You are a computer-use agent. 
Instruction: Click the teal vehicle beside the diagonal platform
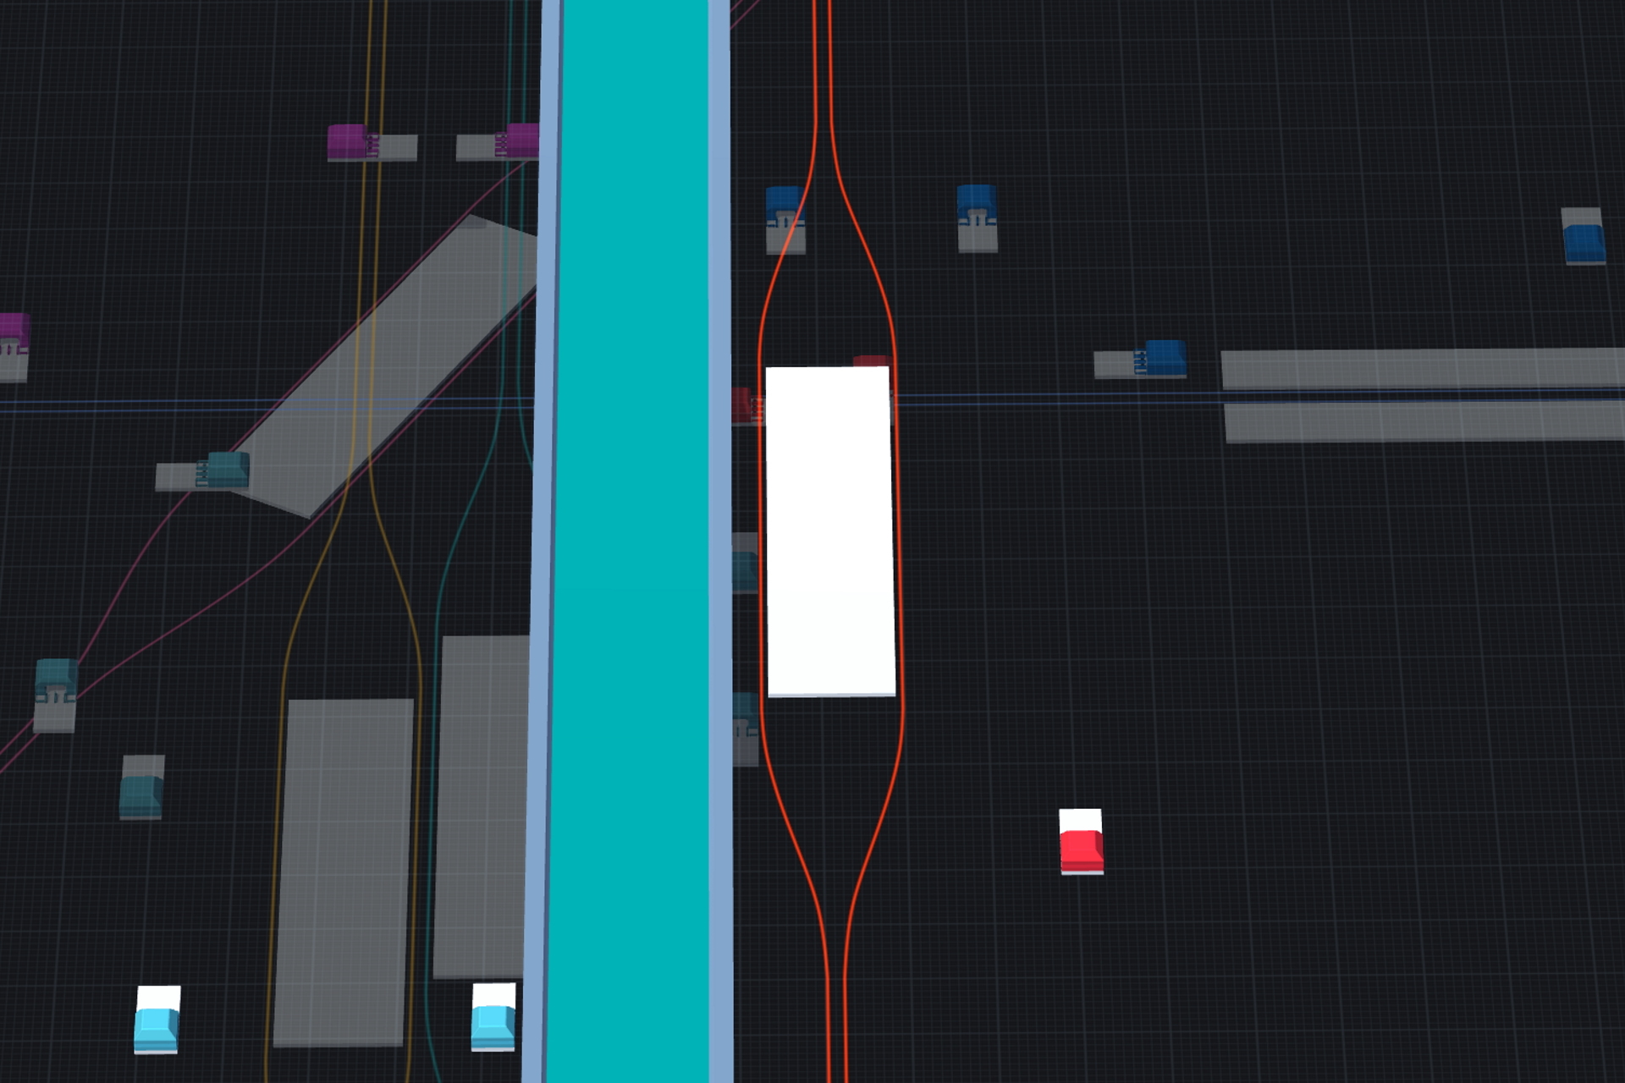pos(227,470)
